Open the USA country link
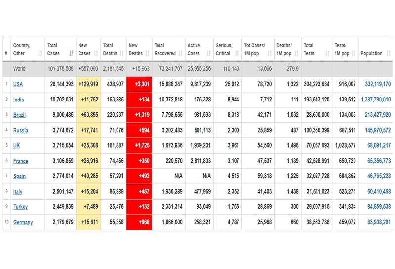The width and height of the screenshot is (395, 269). [x=18, y=84]
